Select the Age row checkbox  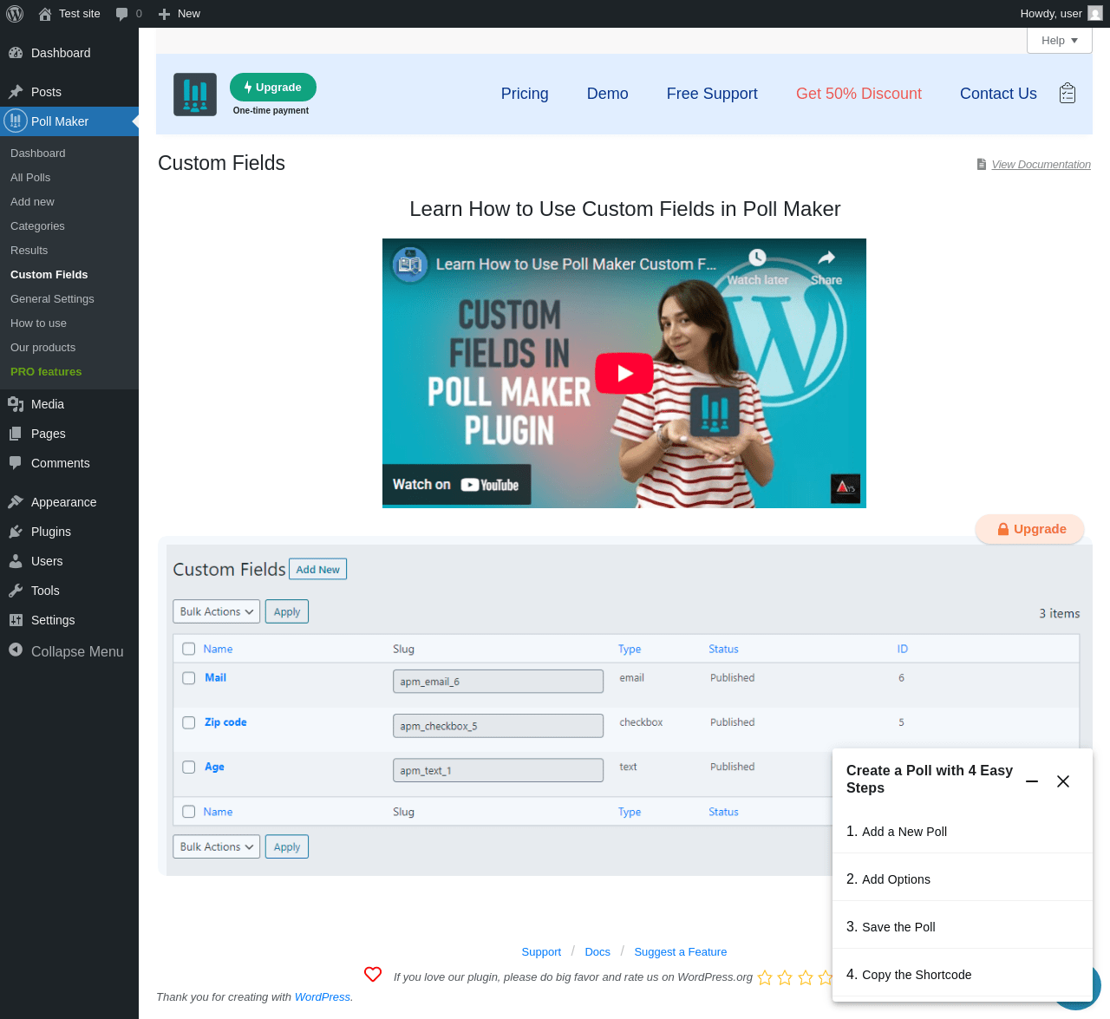tap(189, 767)
